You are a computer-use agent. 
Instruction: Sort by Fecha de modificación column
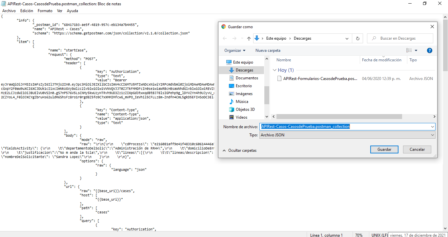point(382,60)
